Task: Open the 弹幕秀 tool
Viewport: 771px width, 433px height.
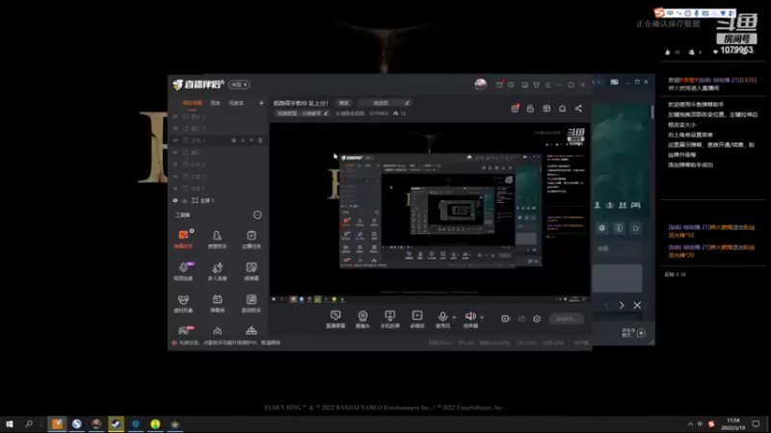Action: click(x=217, y=303)
